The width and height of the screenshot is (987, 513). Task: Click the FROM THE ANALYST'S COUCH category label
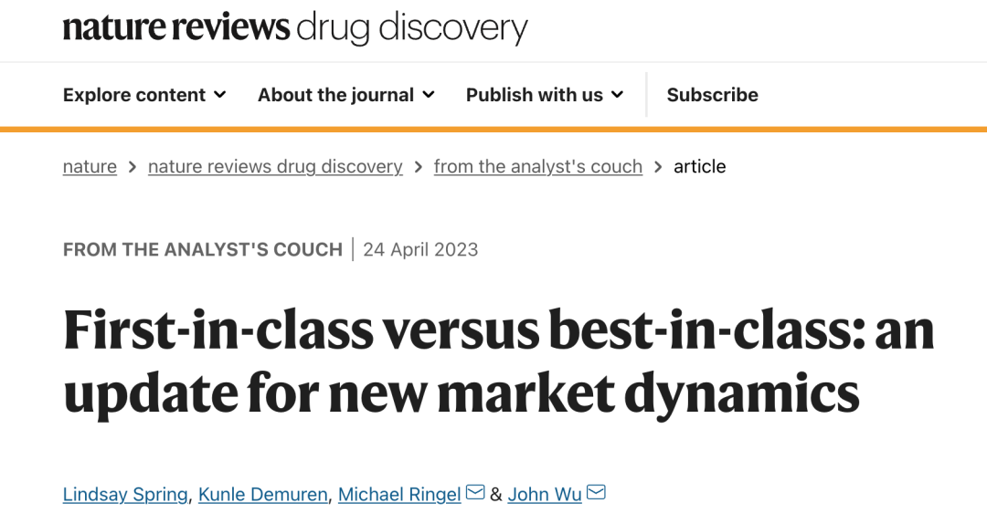point(203,249)
